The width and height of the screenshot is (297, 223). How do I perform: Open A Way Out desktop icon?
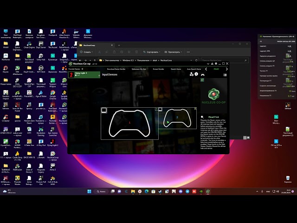click(41, 143)
